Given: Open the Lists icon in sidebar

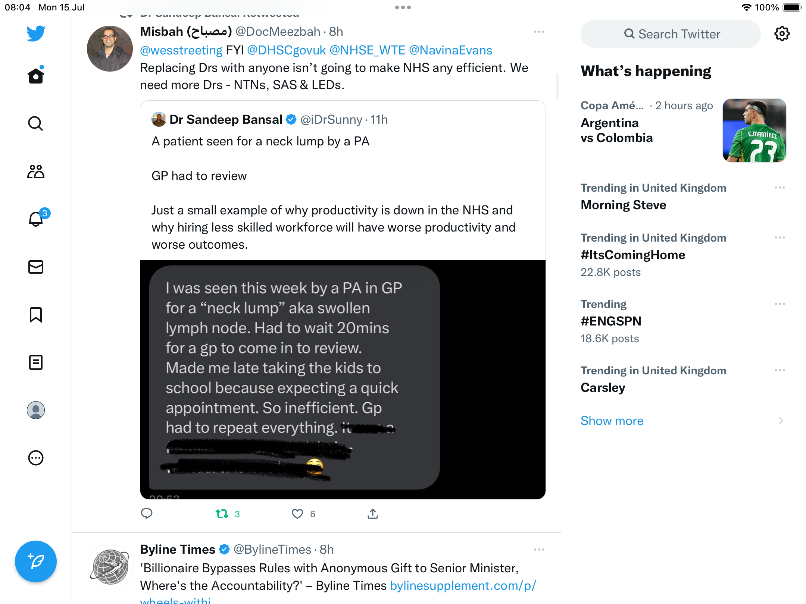Looking at the screenshot, I should pyautogui.click(x=36, y=362).
